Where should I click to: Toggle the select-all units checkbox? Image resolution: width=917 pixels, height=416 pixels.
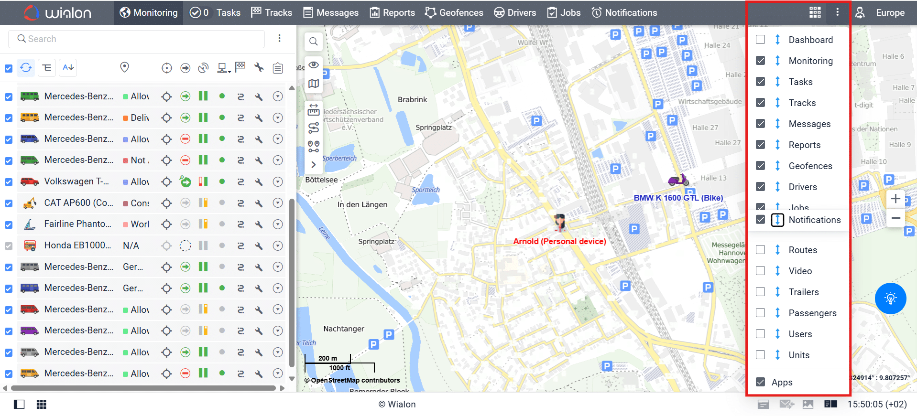click(9, 68)
